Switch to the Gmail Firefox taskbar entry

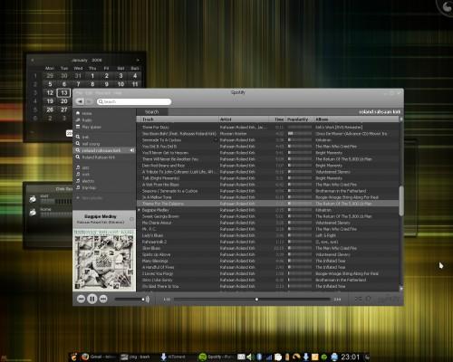click(x=99, y=357)
